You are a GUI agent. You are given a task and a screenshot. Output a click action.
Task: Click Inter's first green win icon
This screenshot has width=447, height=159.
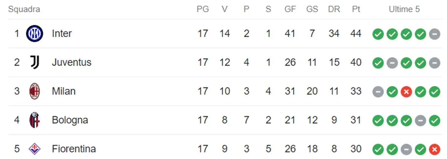378,34
